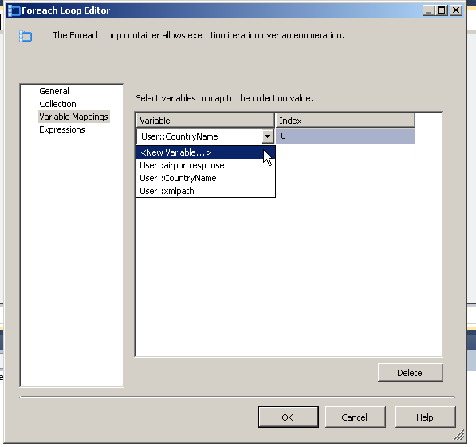Minimize the Foreach Loop Editor window

428,10
